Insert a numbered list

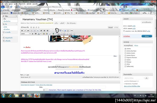(35, 31)
